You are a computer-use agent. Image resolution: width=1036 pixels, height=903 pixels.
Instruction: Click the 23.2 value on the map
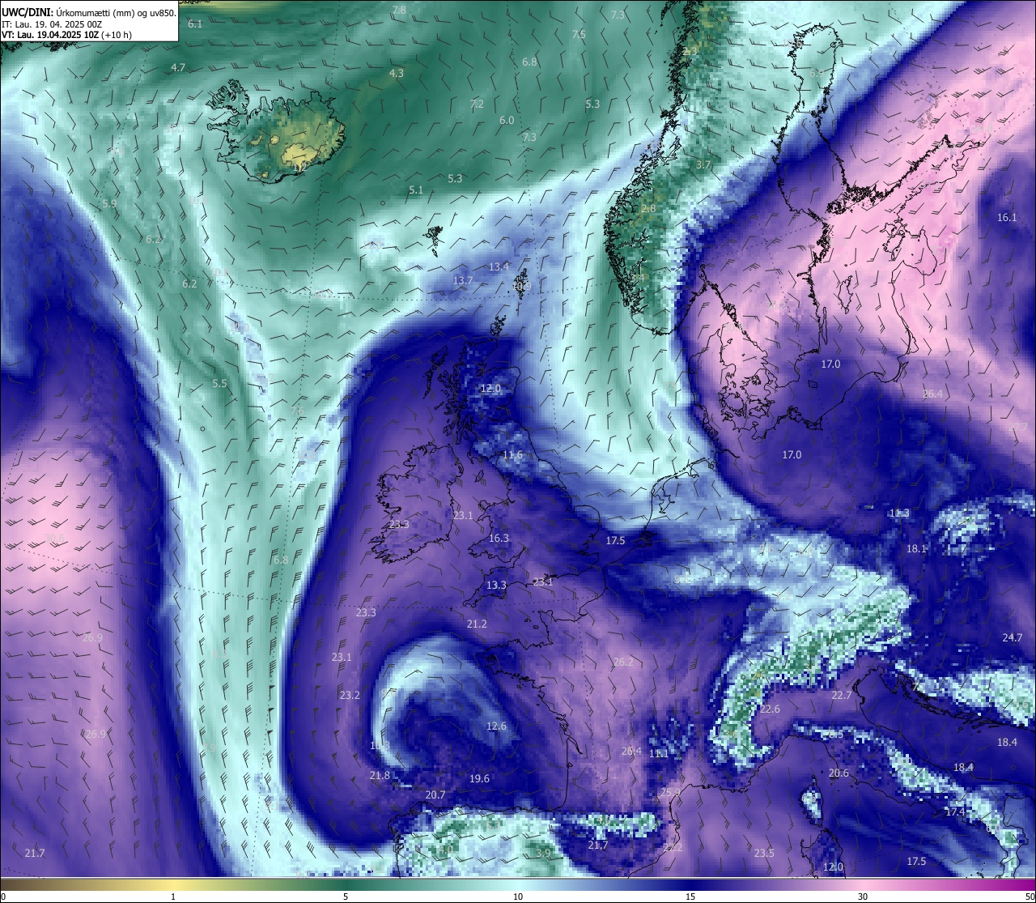[350, 695]
